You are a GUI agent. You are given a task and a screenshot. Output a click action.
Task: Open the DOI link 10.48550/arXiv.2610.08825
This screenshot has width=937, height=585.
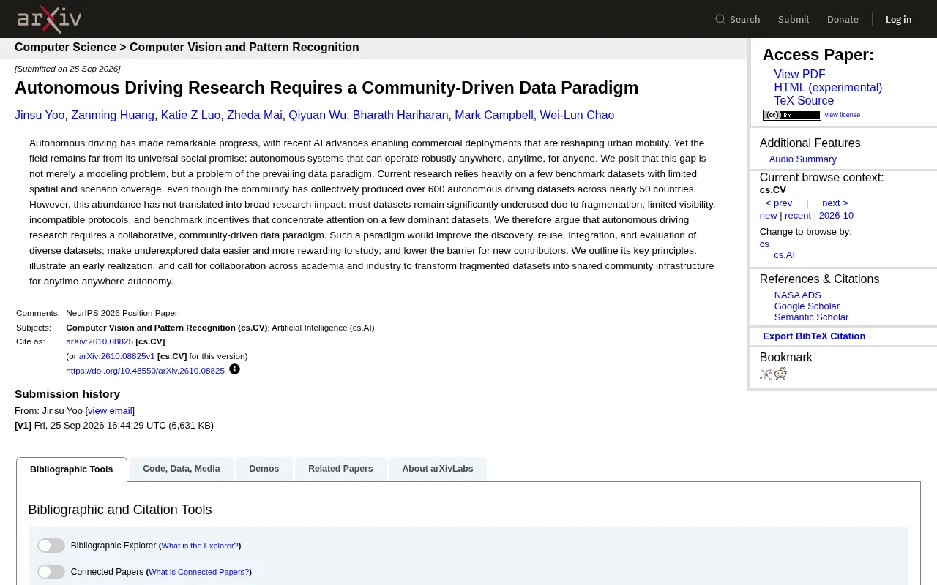[x=145, y=371]
